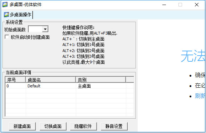Enable 软件启动时创建桌面 checkbox
The width and height of the screenshot is (206, 133).
(7, 37)
